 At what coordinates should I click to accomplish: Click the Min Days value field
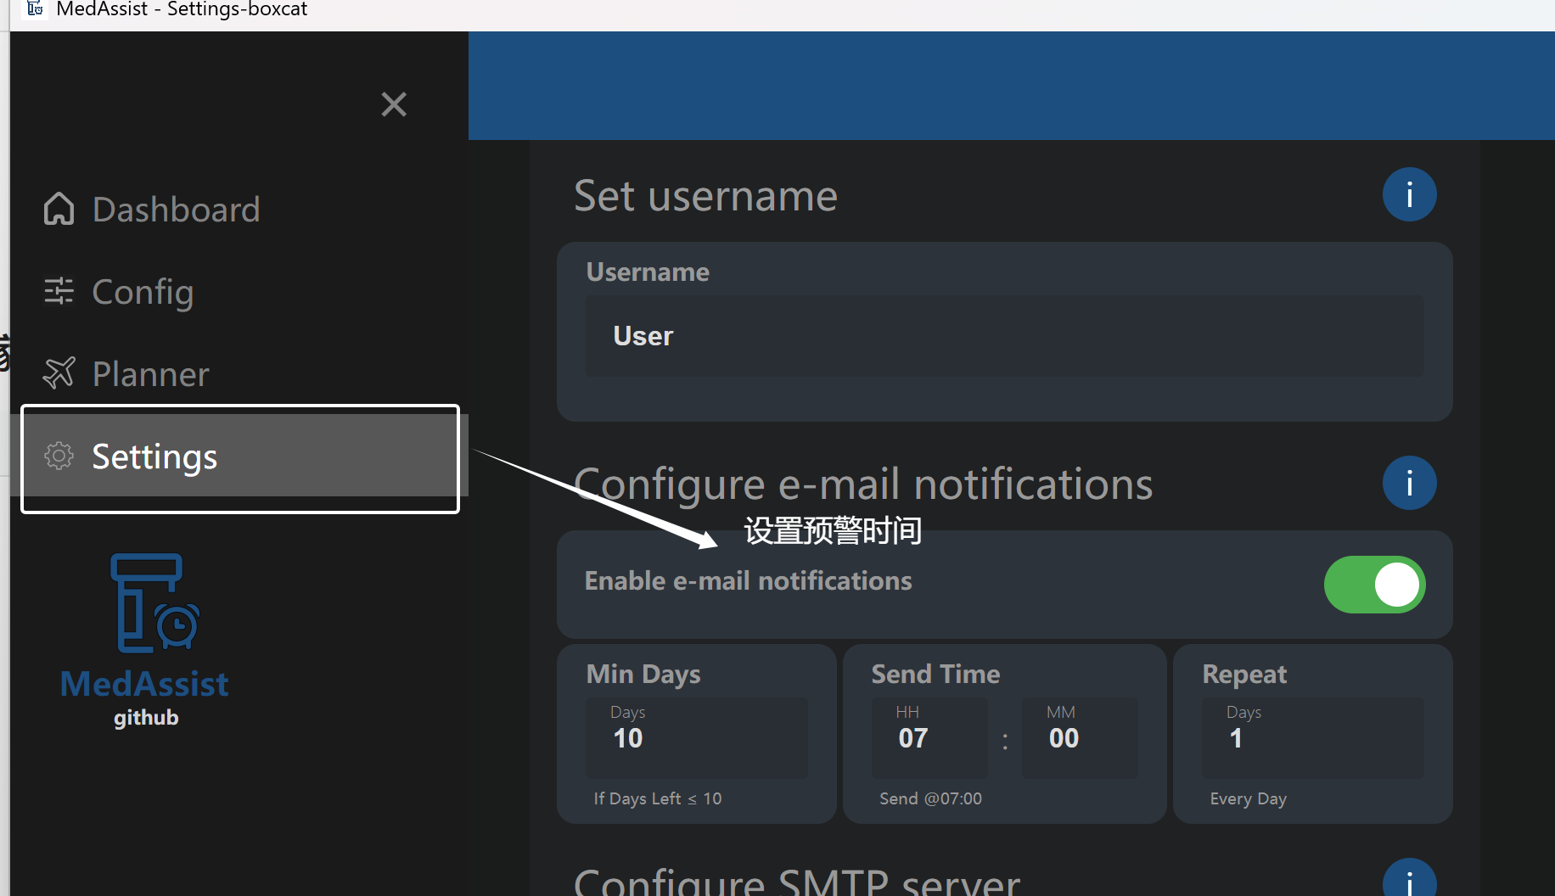tap(696, 737)
